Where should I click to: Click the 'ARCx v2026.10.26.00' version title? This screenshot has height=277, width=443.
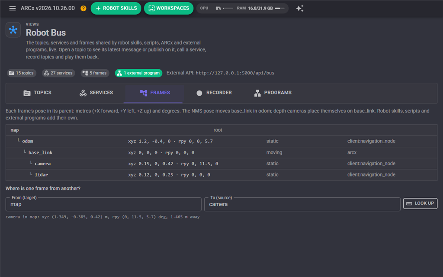48,8
